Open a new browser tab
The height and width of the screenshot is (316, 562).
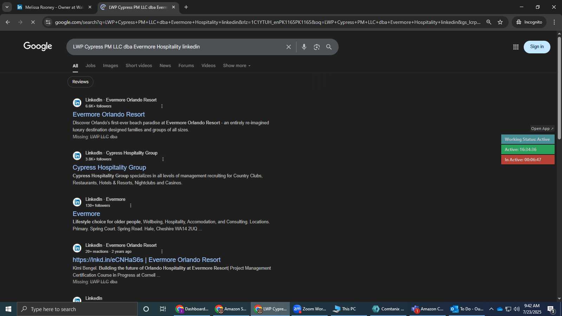click(x=186, y=7)
